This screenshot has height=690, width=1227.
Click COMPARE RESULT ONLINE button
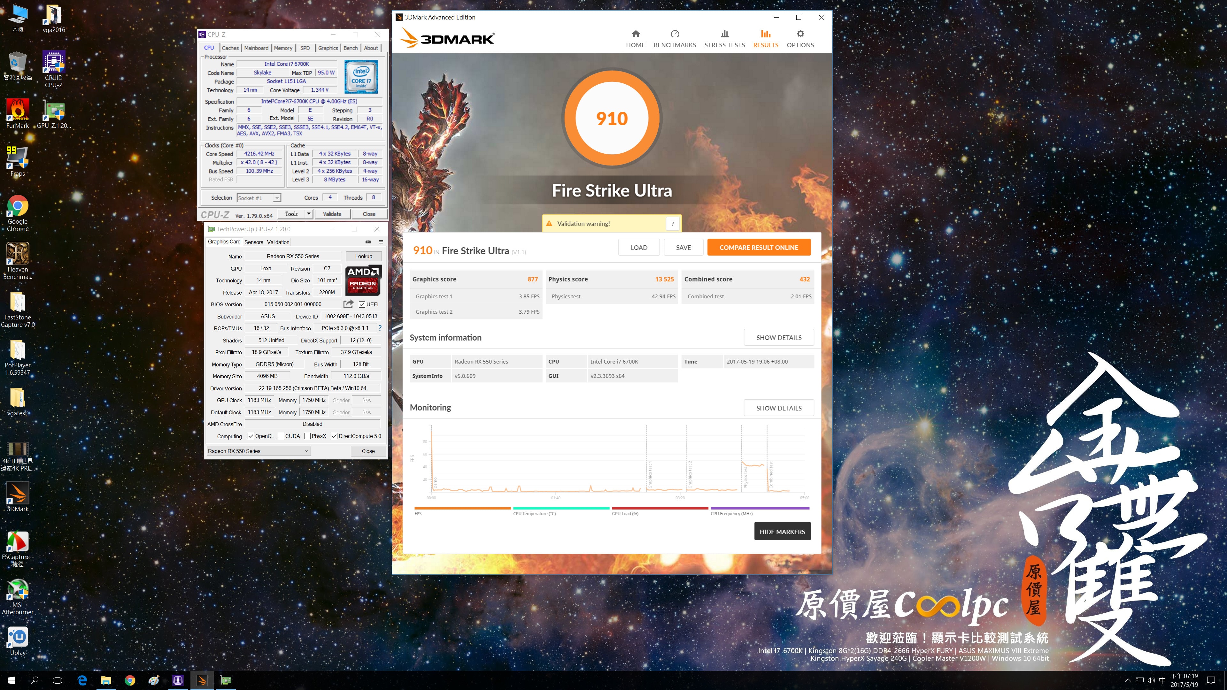759,247
